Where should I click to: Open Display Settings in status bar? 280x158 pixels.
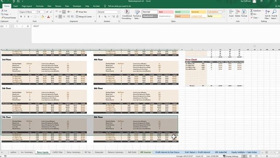click(231, 156)
